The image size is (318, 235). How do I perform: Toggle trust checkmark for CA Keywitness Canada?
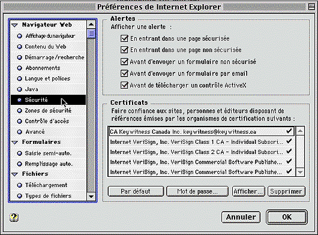tap(289, 131)
